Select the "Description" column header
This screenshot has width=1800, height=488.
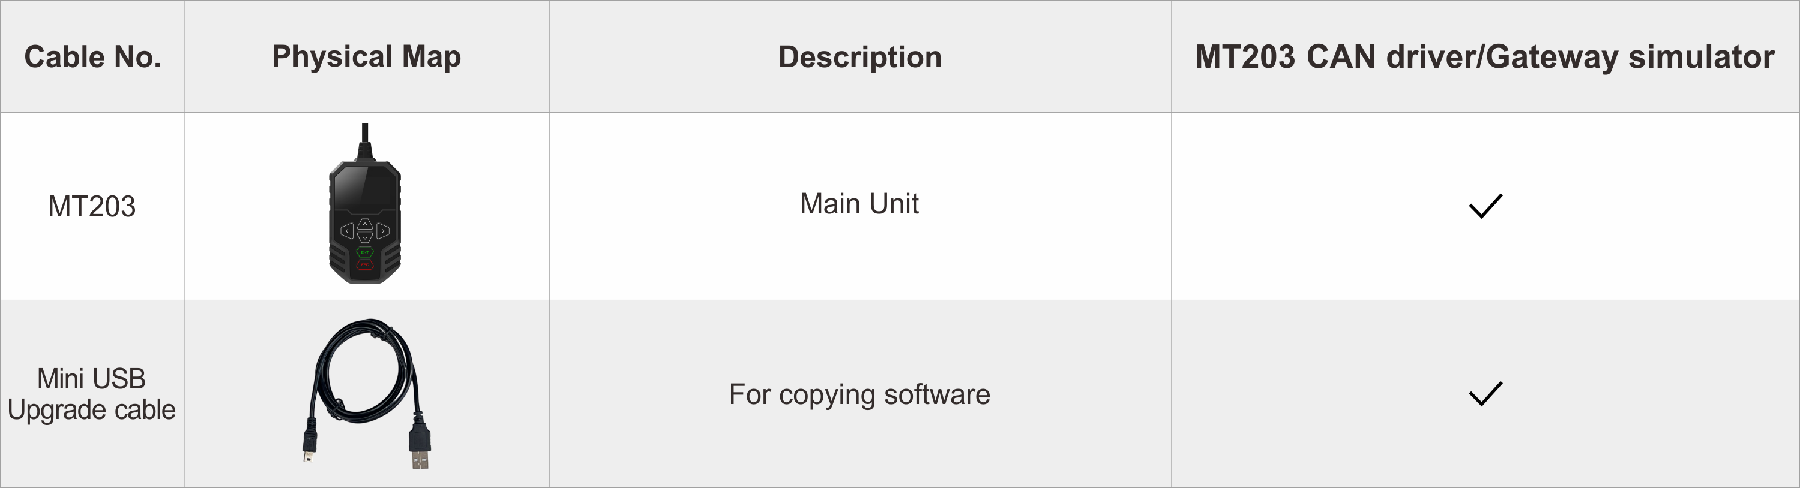(859, 56)
